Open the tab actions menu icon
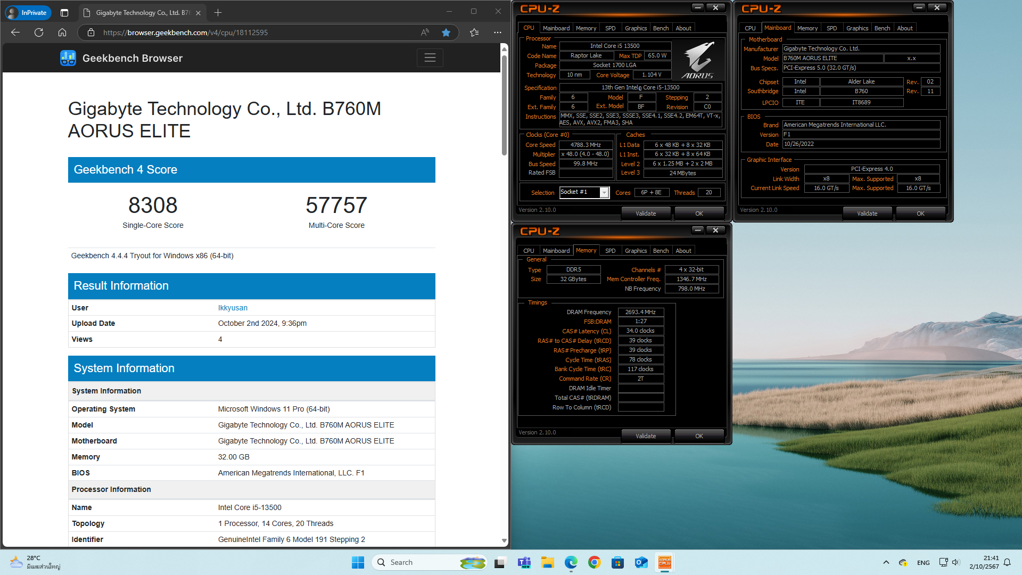The image size is (1022, 575). 64,12
